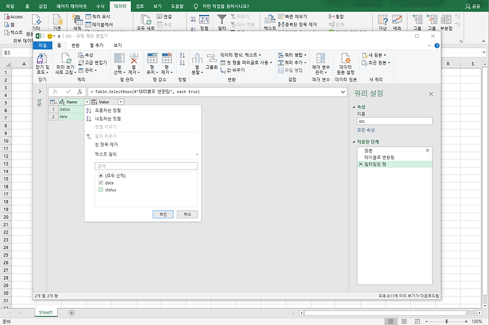Click the OK (확인) button
This screenshot has width=489, height=325.
[163, 214]
